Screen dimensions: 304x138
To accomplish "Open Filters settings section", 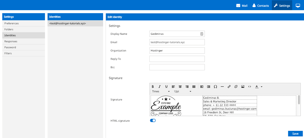I will (x=24, y=53).
